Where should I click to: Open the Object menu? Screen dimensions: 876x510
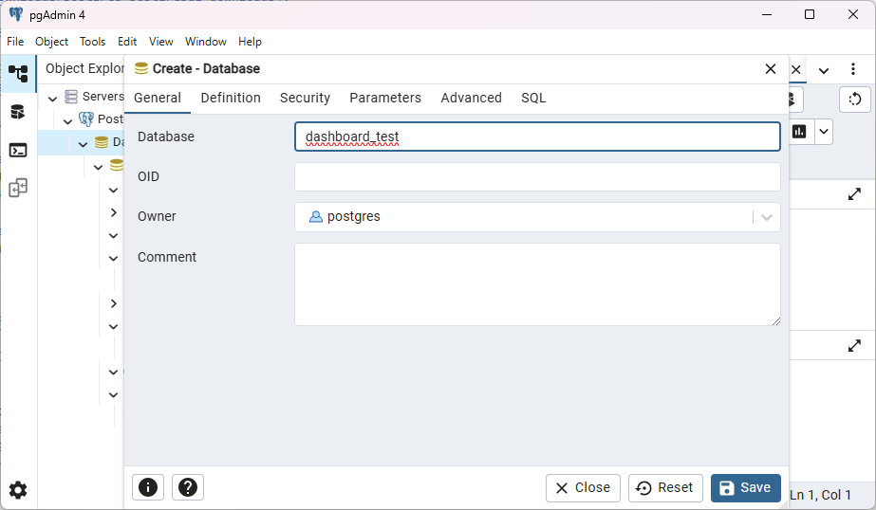click(x=51, y=42)
